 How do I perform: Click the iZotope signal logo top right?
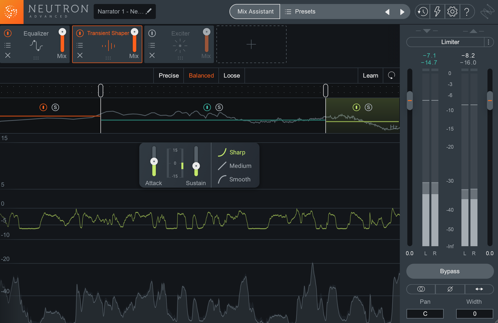487,12
